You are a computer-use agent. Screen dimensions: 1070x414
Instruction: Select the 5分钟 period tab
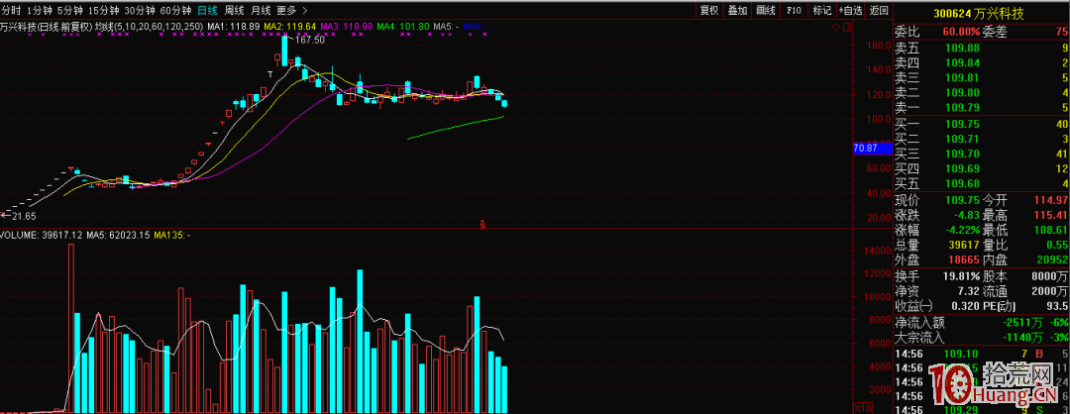point(70,10)
